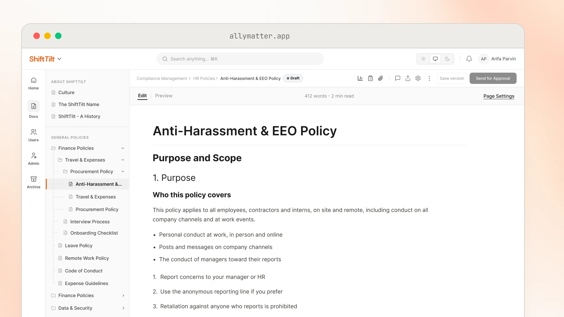Open Admin section in sidebar
Viewport: 564px width, 317px height.
point(33,158)
